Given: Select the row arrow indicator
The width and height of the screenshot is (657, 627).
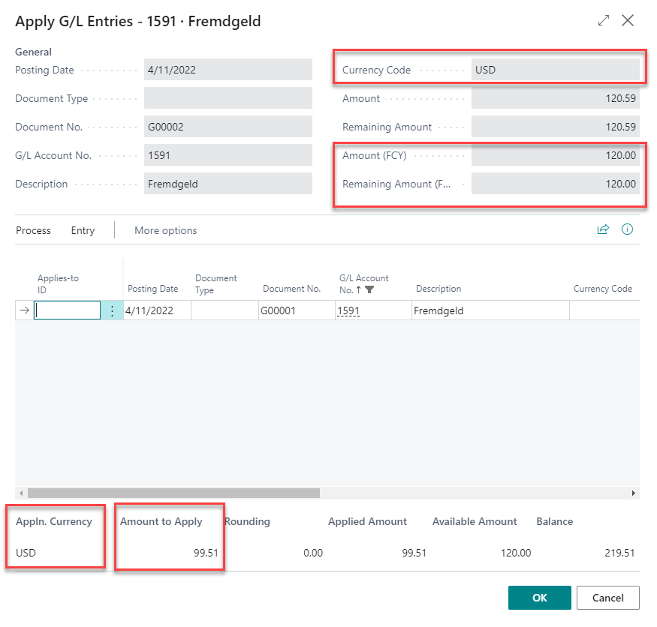Looking at the screenshot, I should 24,310.
